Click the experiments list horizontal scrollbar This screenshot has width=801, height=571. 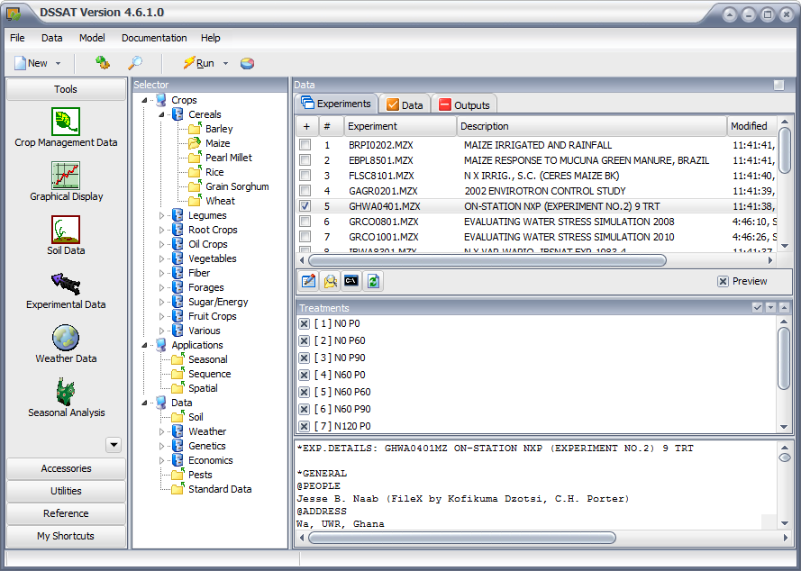487,260
